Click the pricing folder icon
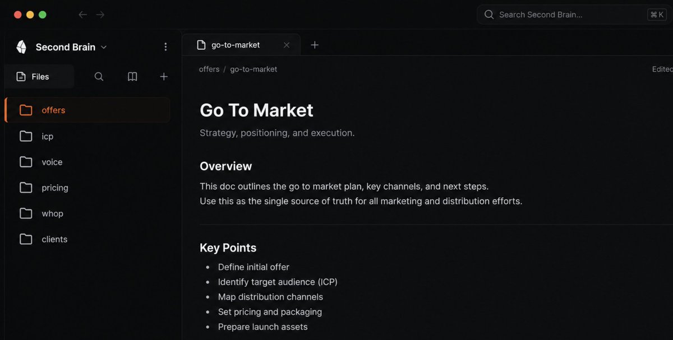The width and height of the screenshot is (673, 340). 26,188
